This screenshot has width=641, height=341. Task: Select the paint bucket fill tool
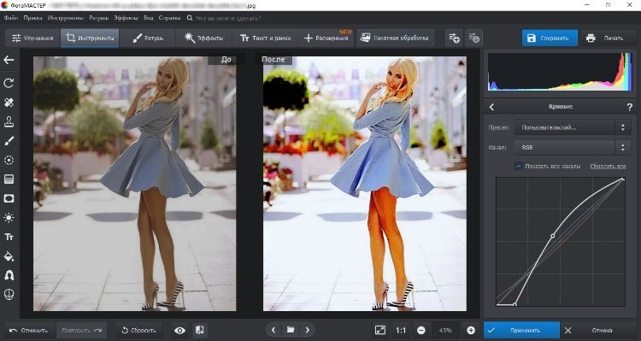click(x=9, y=256)
